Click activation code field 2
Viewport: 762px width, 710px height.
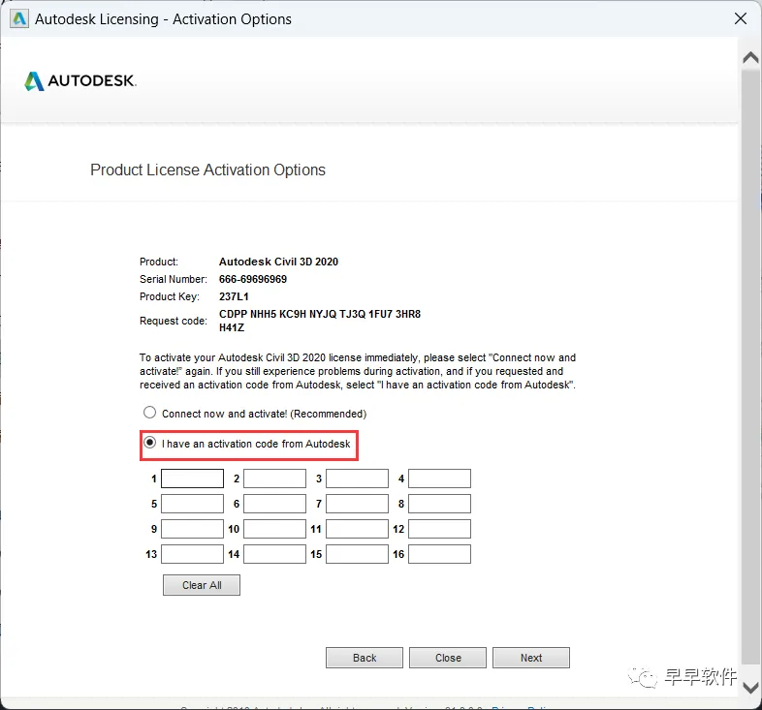pos(274,478)
